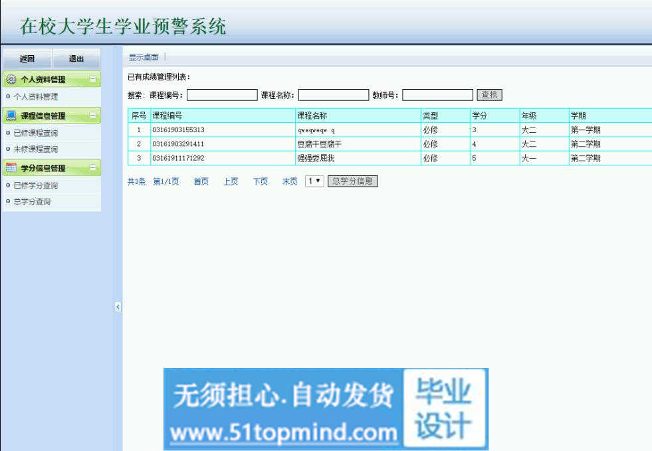This screenshot has width=652, height=451.
Task: Open 未修课程查询 in the sidebar
Action: coord(35,149)
